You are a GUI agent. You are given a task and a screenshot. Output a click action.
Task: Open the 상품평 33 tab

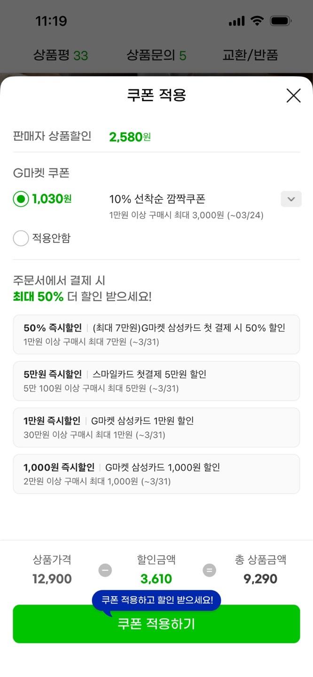[61, 55]
